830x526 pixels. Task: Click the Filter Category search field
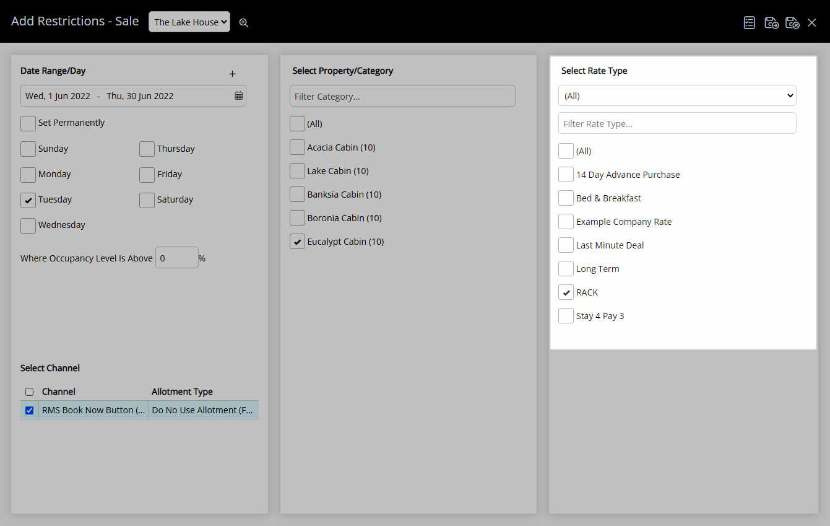[x=402, y=96]
